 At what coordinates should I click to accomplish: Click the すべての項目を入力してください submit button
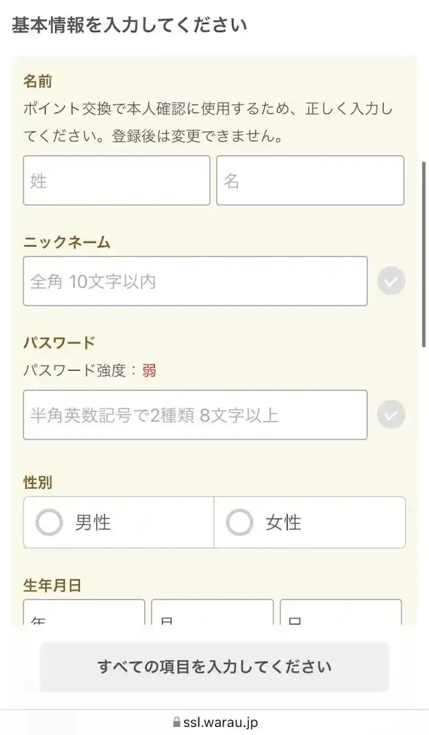214,667
